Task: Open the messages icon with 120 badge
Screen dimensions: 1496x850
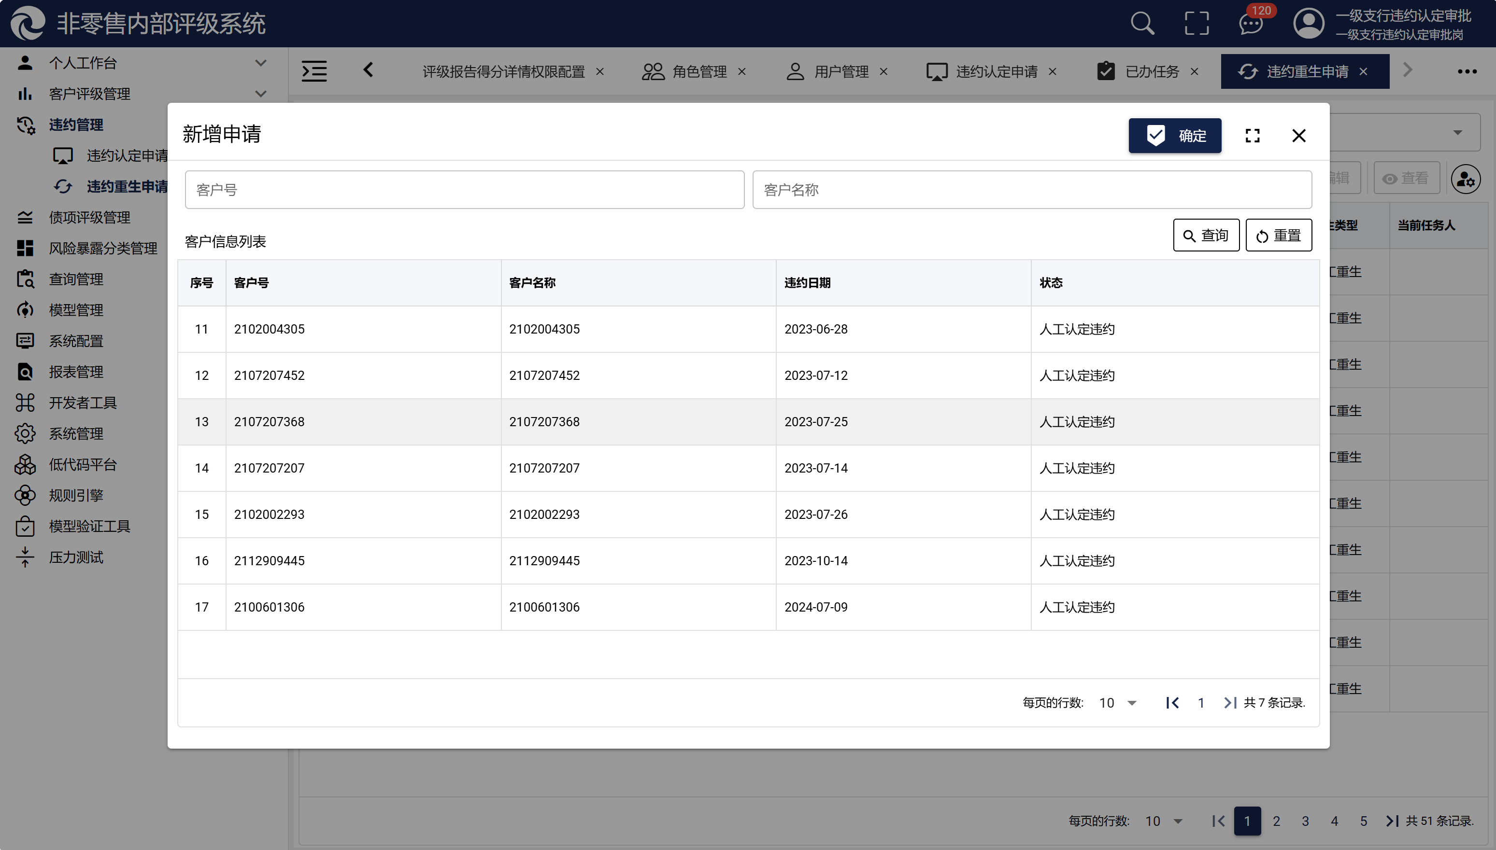Action: click(1251, 24)
